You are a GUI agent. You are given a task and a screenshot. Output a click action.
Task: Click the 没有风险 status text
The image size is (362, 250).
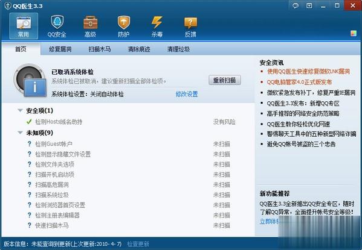coord(224,122)
